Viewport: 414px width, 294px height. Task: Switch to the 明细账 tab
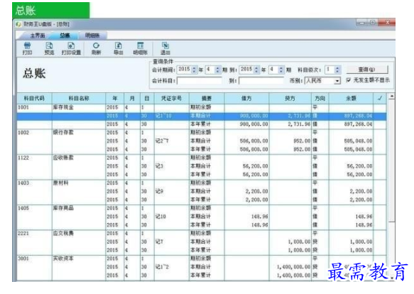point(92,36)
